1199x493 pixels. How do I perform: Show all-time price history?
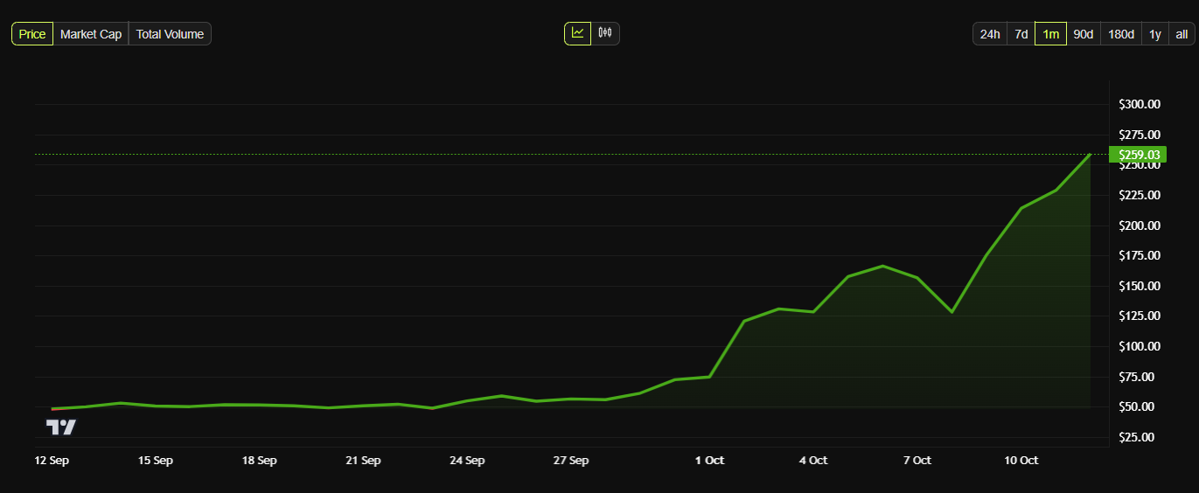point(1181,34)
